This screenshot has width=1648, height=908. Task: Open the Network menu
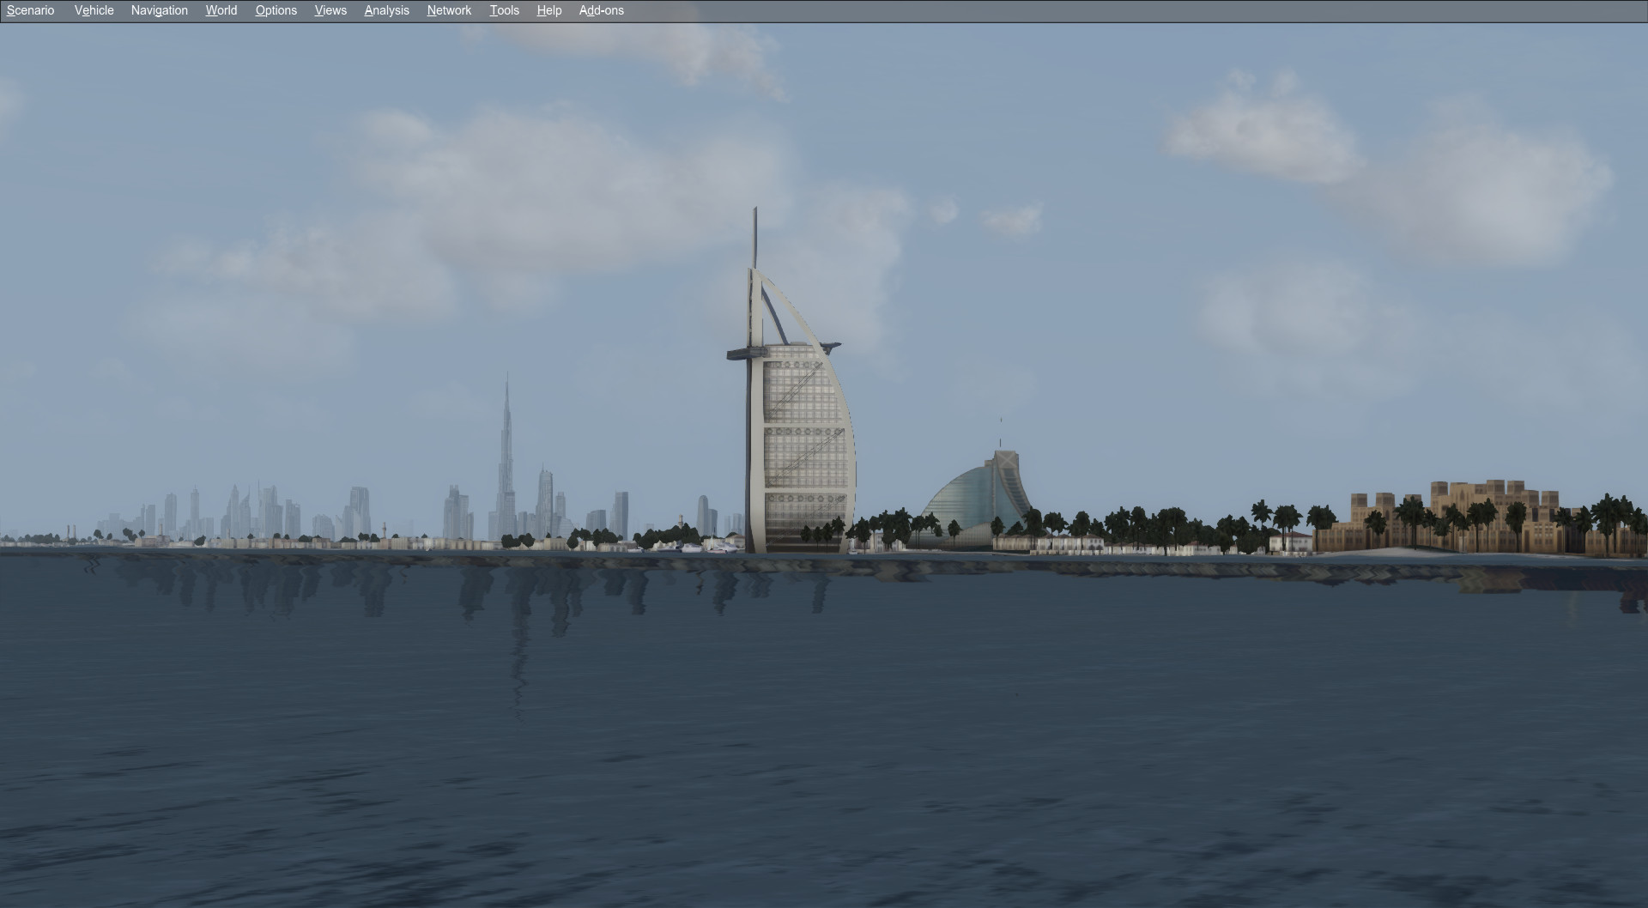click(x=449, y=10)
